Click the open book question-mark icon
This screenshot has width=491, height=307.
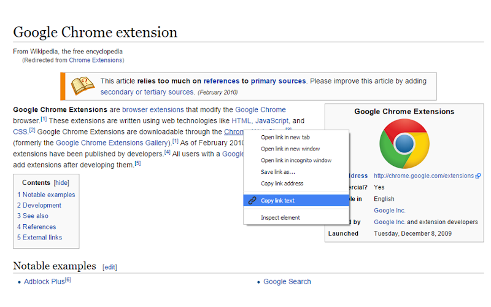coord(82,85)
